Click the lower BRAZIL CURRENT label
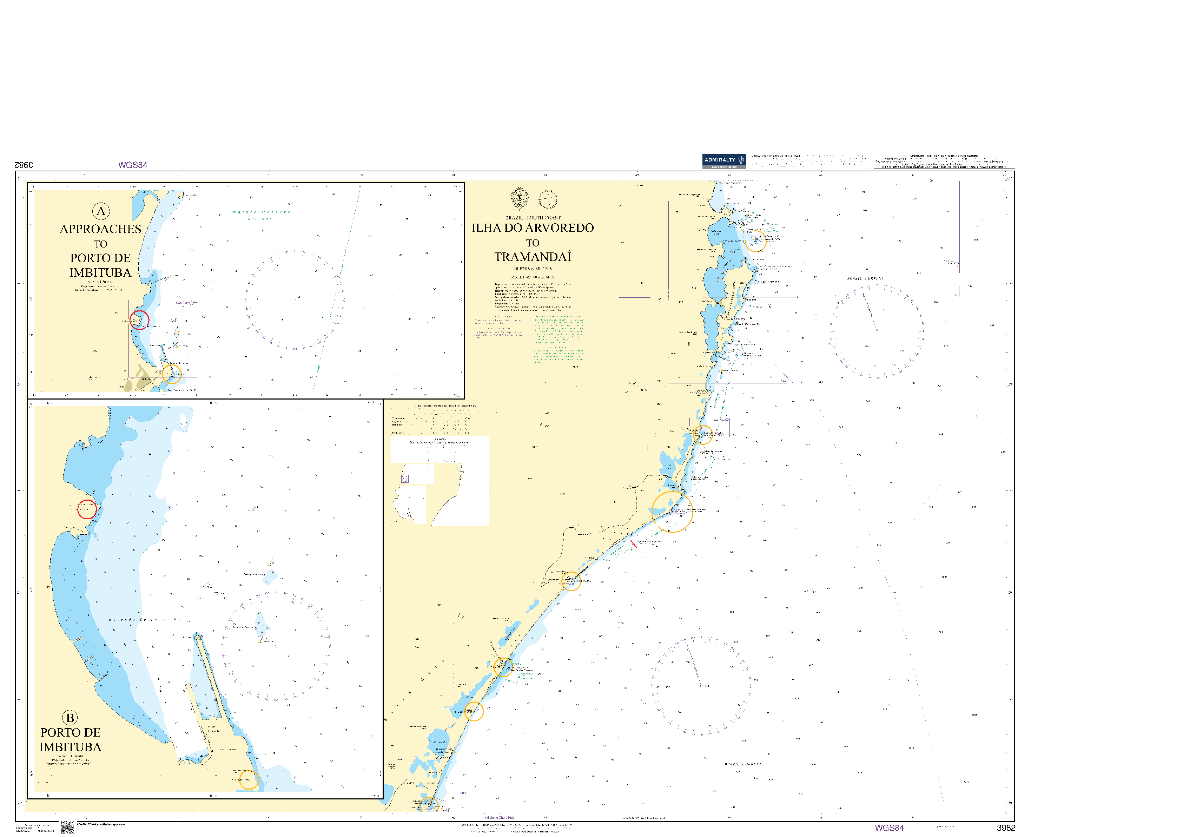This screenshot has height=837, width=1183. pos(743,764)
